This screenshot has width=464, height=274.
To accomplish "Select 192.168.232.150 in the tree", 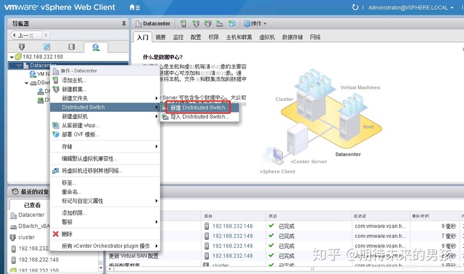I will [43, 57].
